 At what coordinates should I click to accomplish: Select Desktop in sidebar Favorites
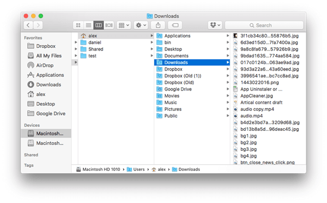(x=46, y=104)
